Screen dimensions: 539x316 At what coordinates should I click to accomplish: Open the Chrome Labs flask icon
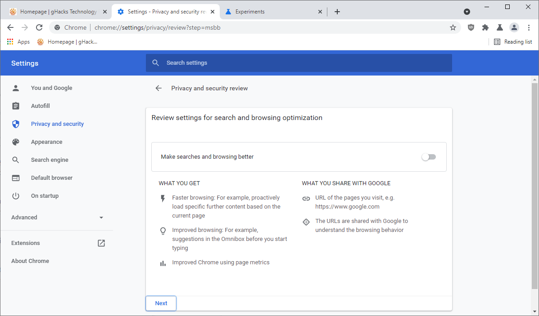click(x=500, y=27)
